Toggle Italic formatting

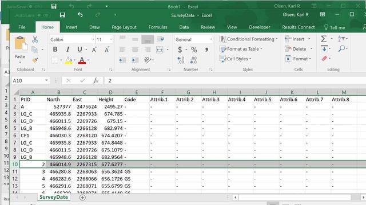pos(67,50)
